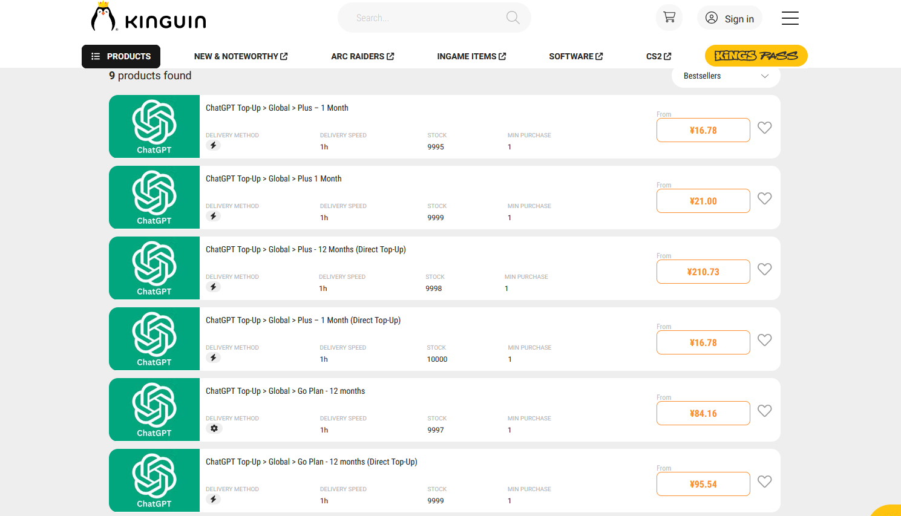Click into the Search input field
This screenshot has width=901, height=516.
pyautogui.click(x=424, y=18)
